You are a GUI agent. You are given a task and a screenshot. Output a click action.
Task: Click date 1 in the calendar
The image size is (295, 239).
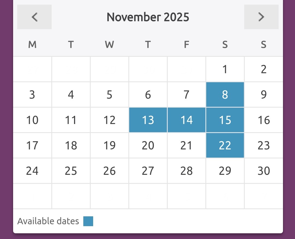(225, 69)
